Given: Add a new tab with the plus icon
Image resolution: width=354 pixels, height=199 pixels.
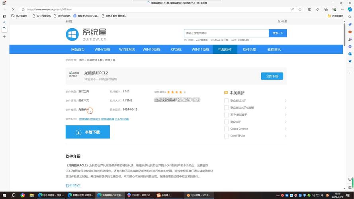Looking at the screenshot, I should (4, 37).
